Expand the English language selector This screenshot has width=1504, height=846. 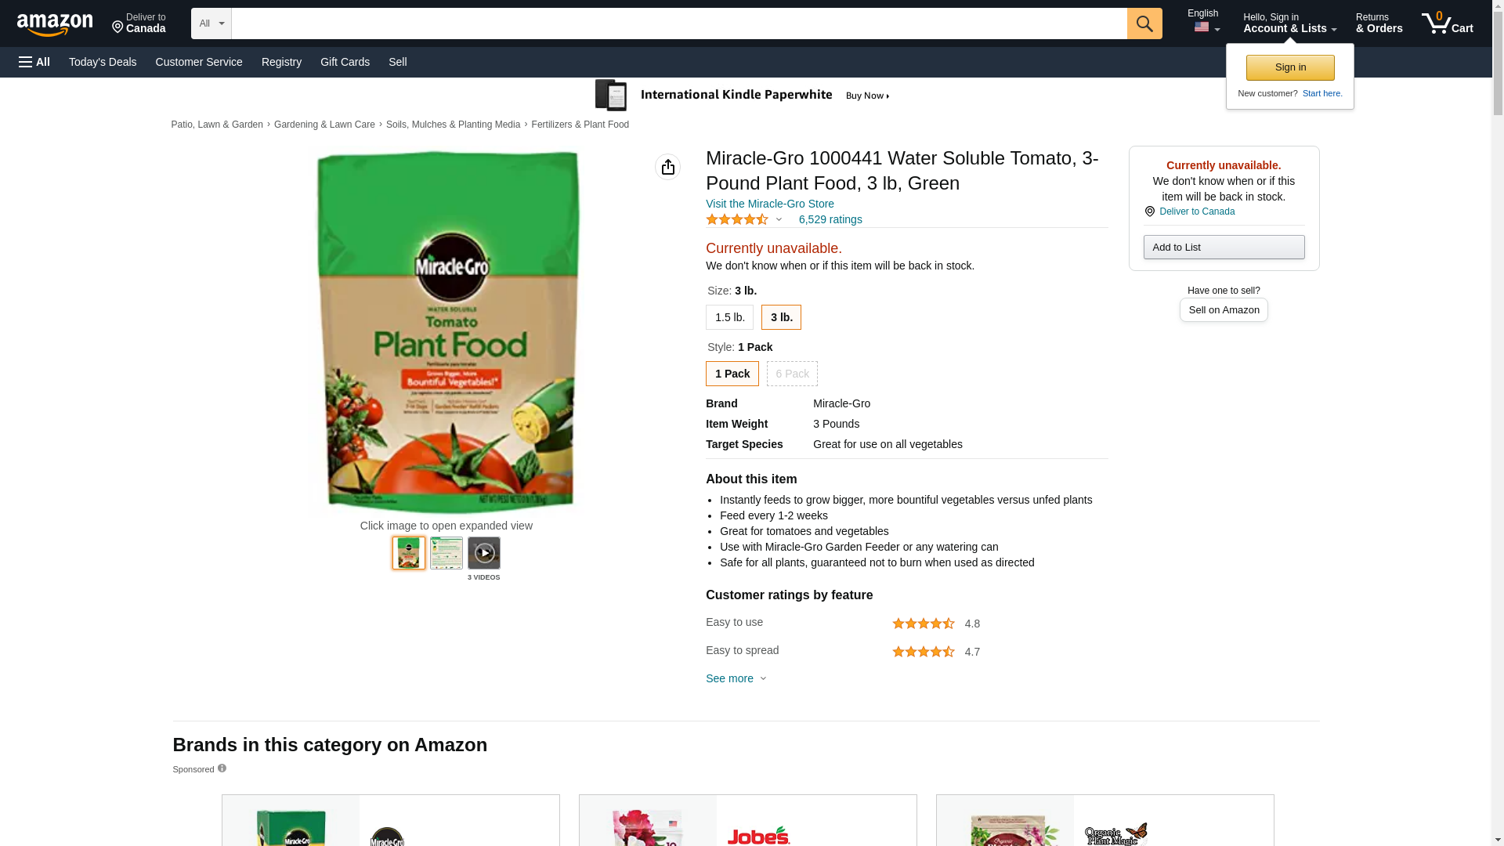(1206, 22)
